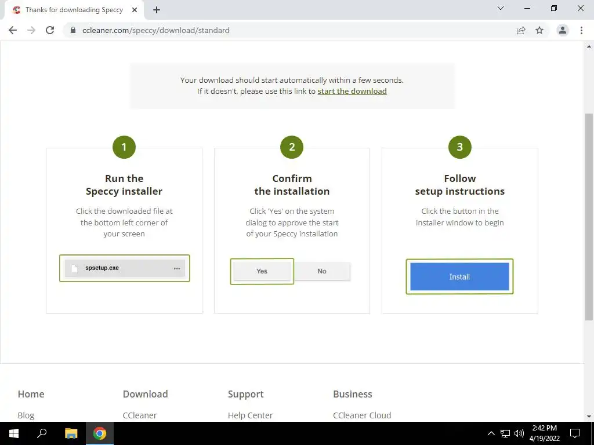Viewport: 594px width, 445px height.
Task: Open a new browser tab
Action: click(157, 10)
